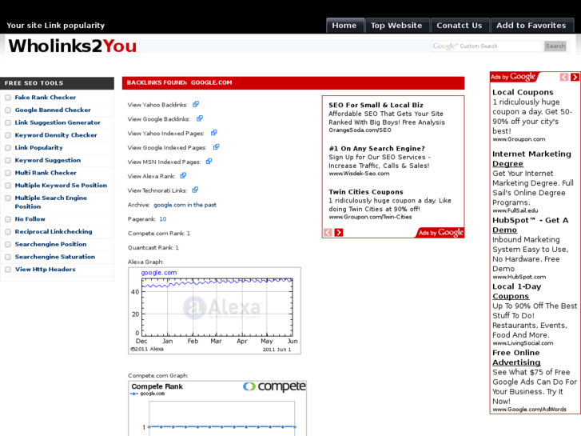Click bullet beside Link Popularity

8,148
